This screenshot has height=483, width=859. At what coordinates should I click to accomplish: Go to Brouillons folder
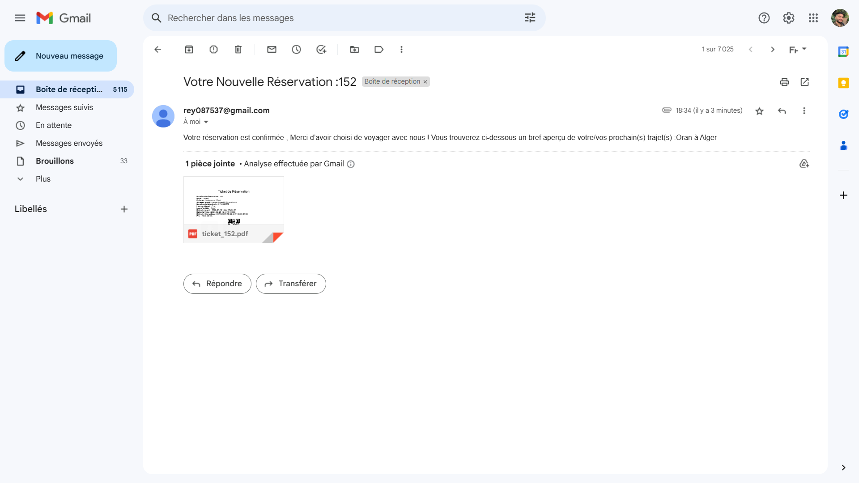point(55,161)
